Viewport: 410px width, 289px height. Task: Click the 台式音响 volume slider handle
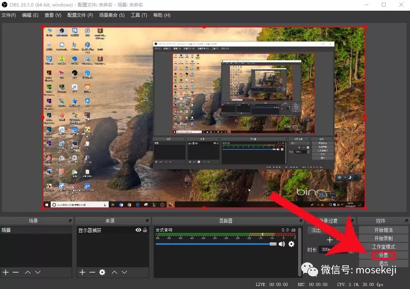tap(273, 244)
